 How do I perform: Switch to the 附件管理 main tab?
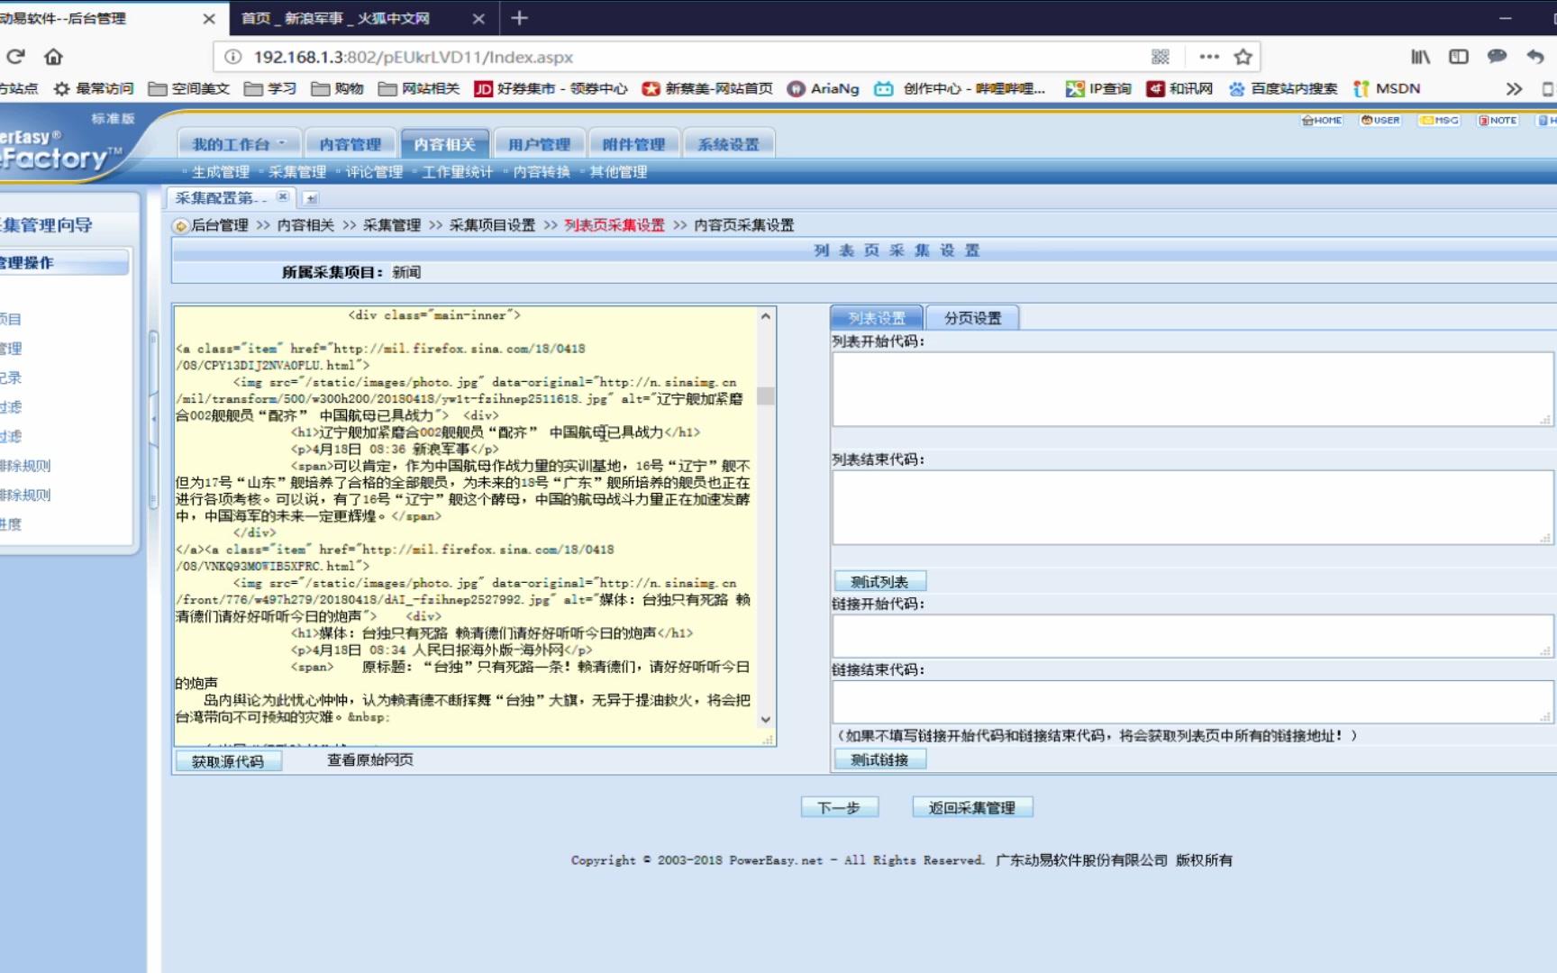(633, 144)
